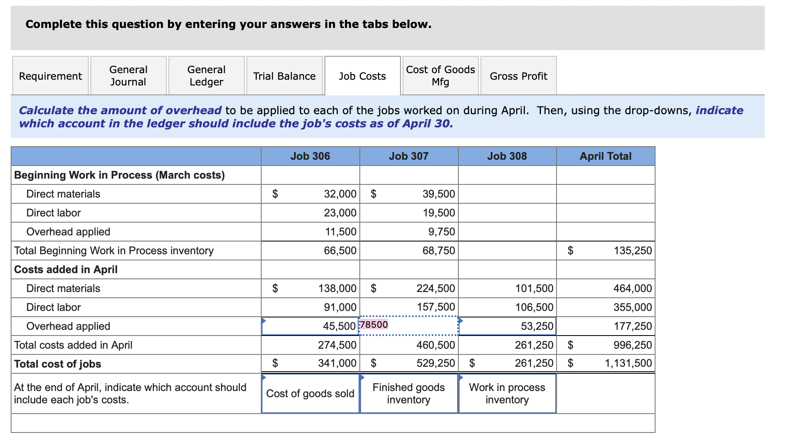Open the Cost of Goods Mfg tab
Screen dimensions: 789x437
pos(439,76)
